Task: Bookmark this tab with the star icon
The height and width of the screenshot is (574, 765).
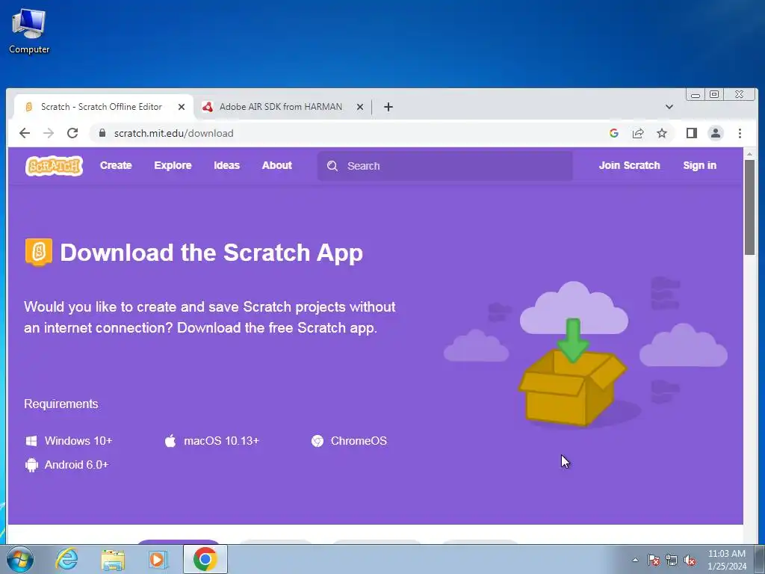Action: pos(662,133)
